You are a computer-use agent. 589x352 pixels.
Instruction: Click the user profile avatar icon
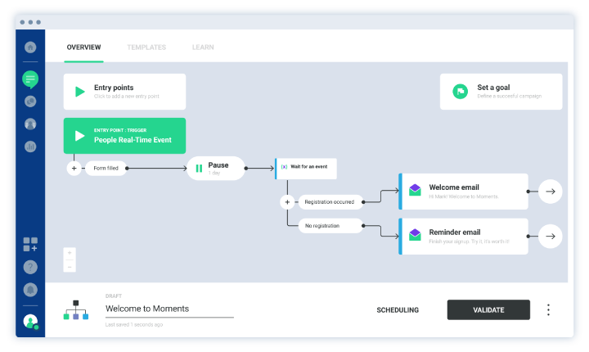point(30,321)
